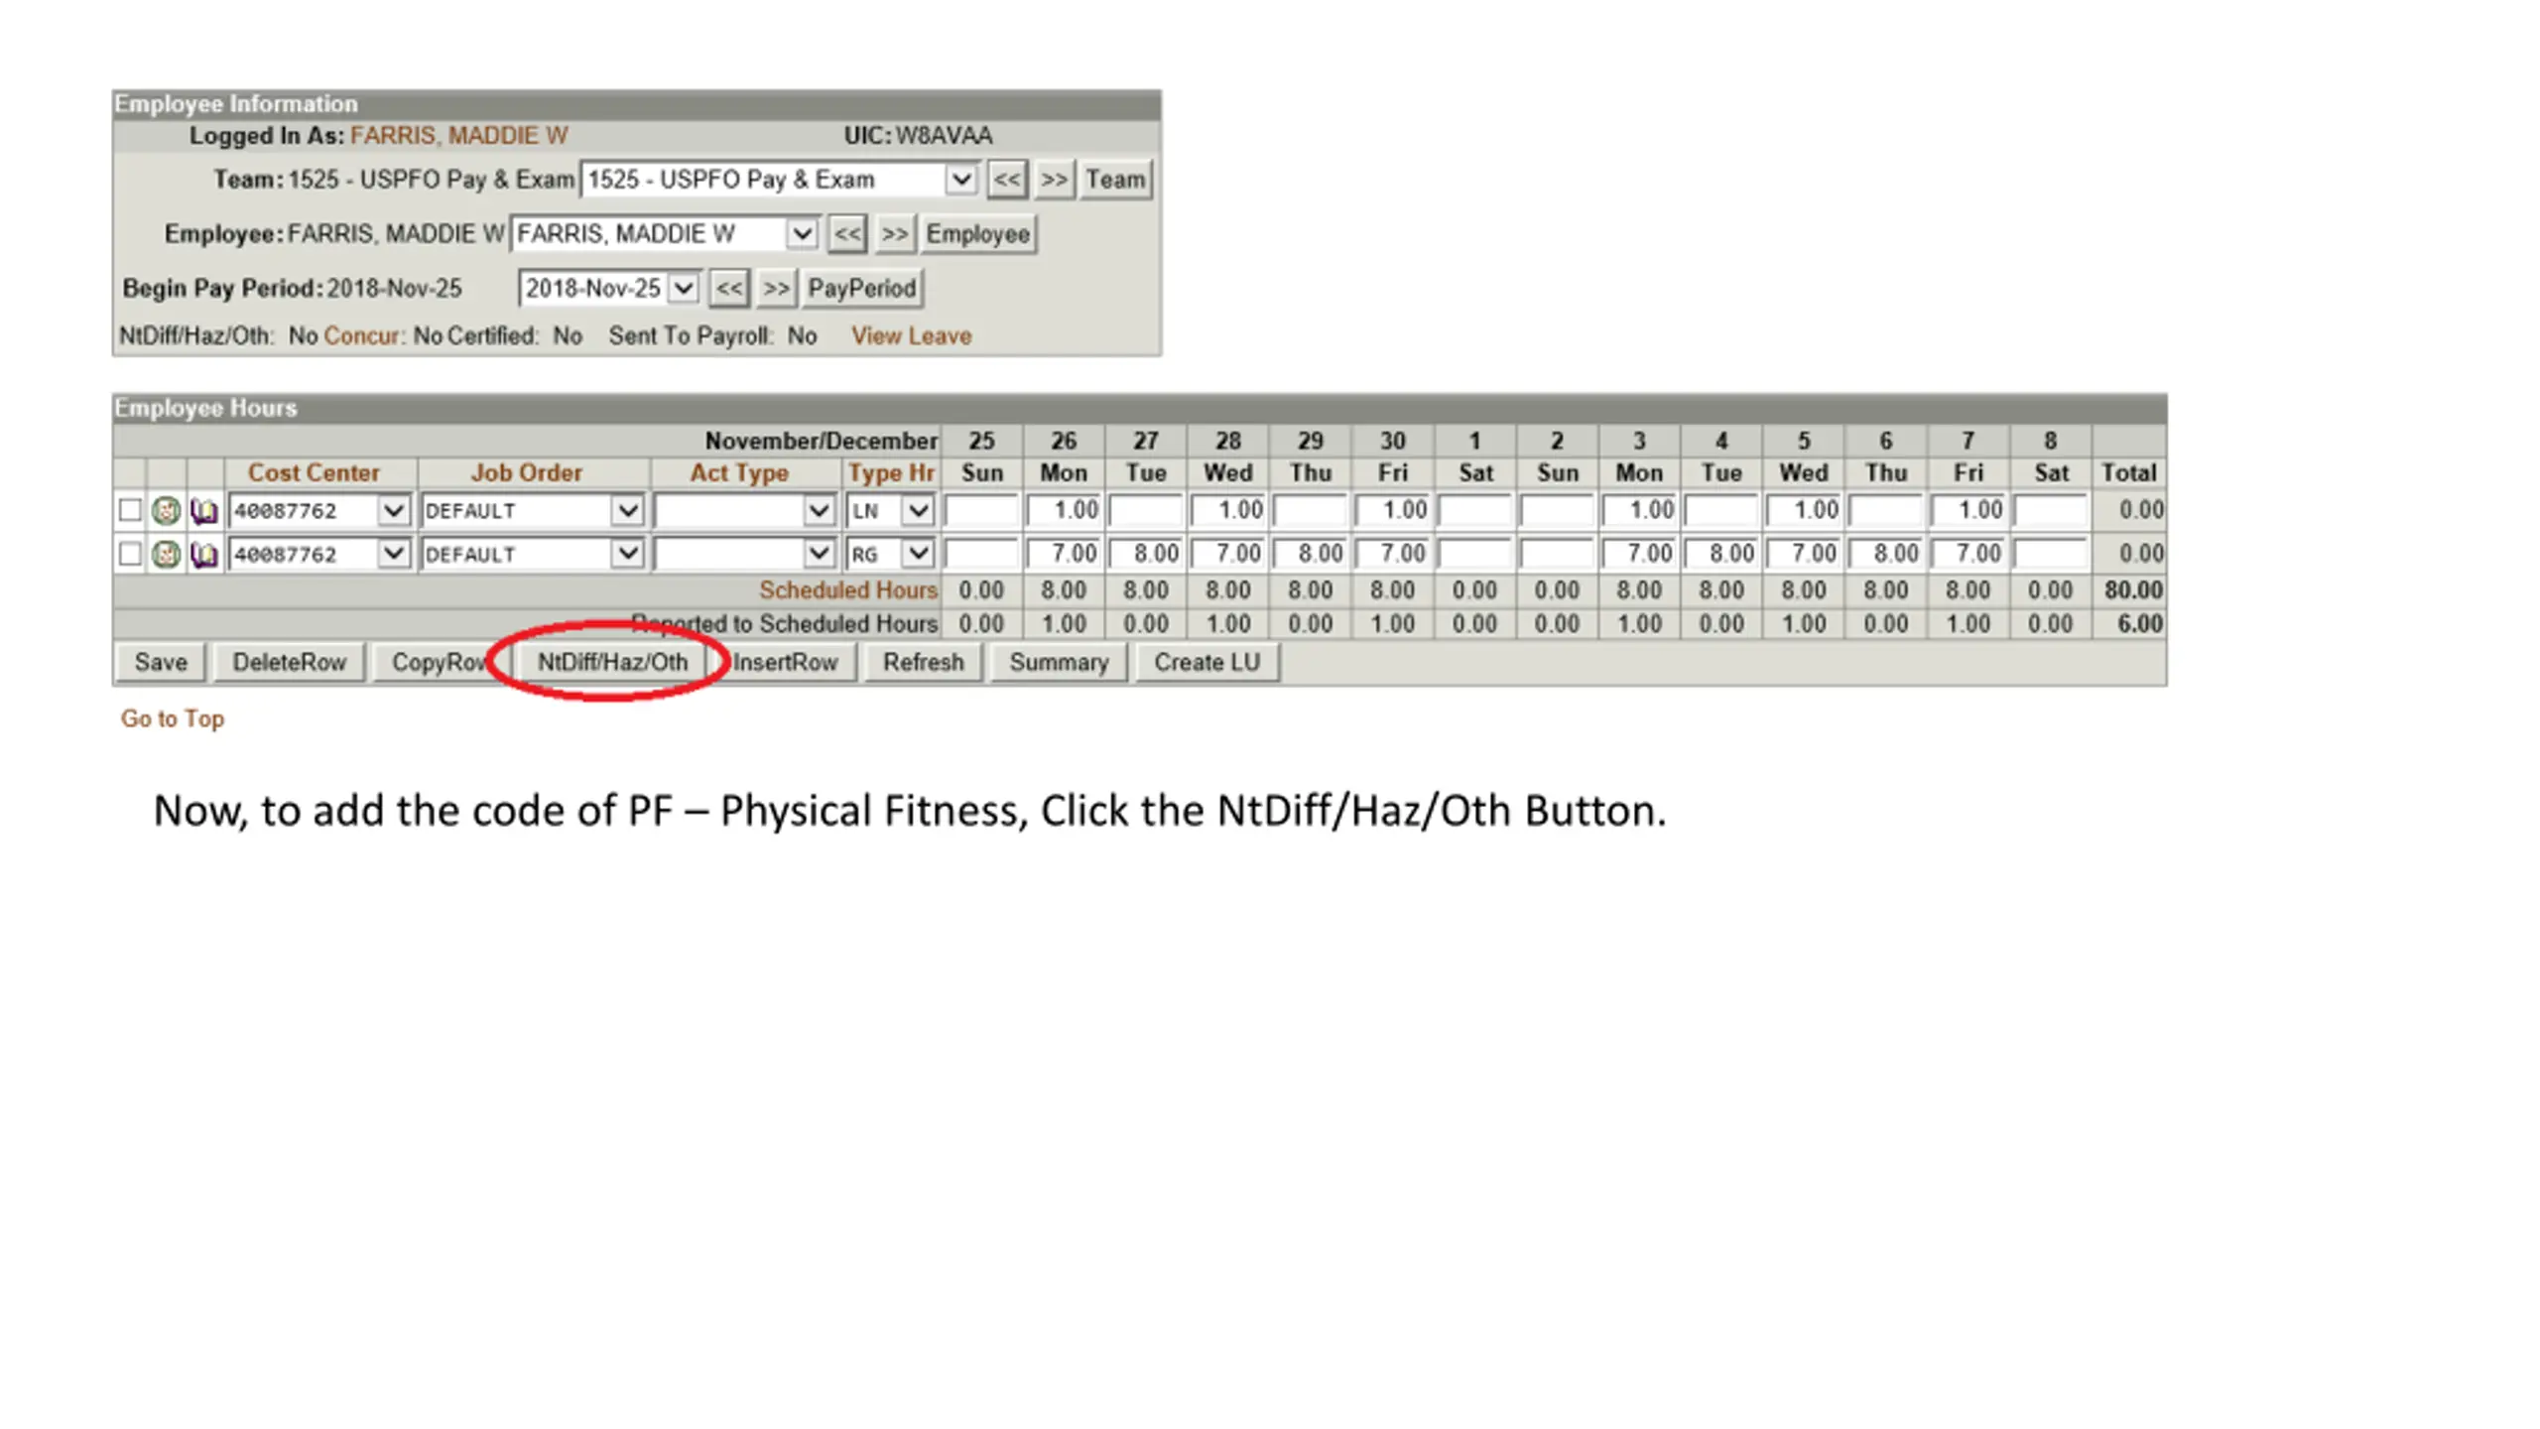The image size is (2540, 1429).
Task: Click the clock icon in LN row
Action: [x=166, y=510]
